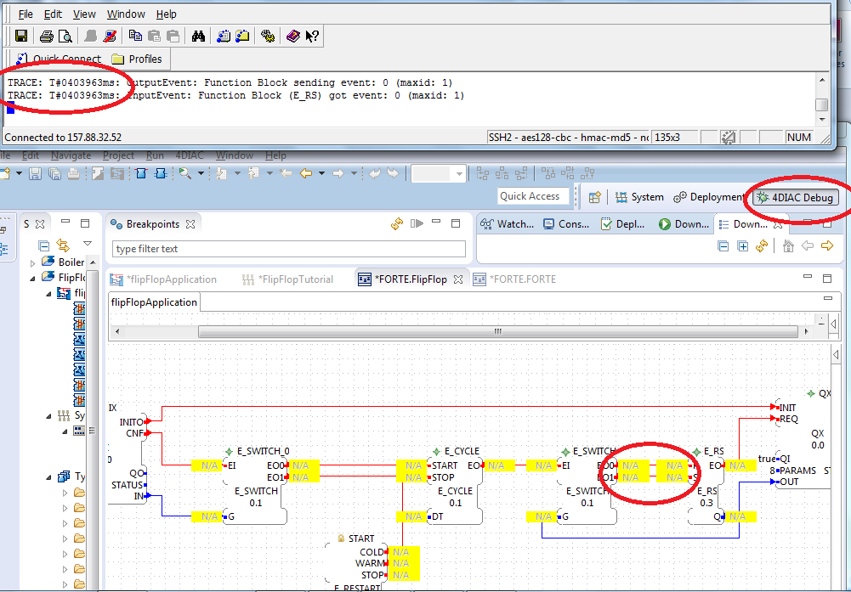Click Print icon in 4DIAC toolbar
The width and height of the screenshot is (851, 592).
(73, 173)
